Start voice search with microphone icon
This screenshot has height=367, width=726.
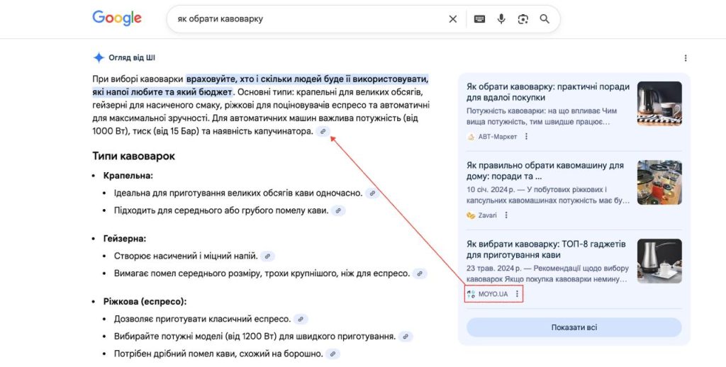[501, 19]
